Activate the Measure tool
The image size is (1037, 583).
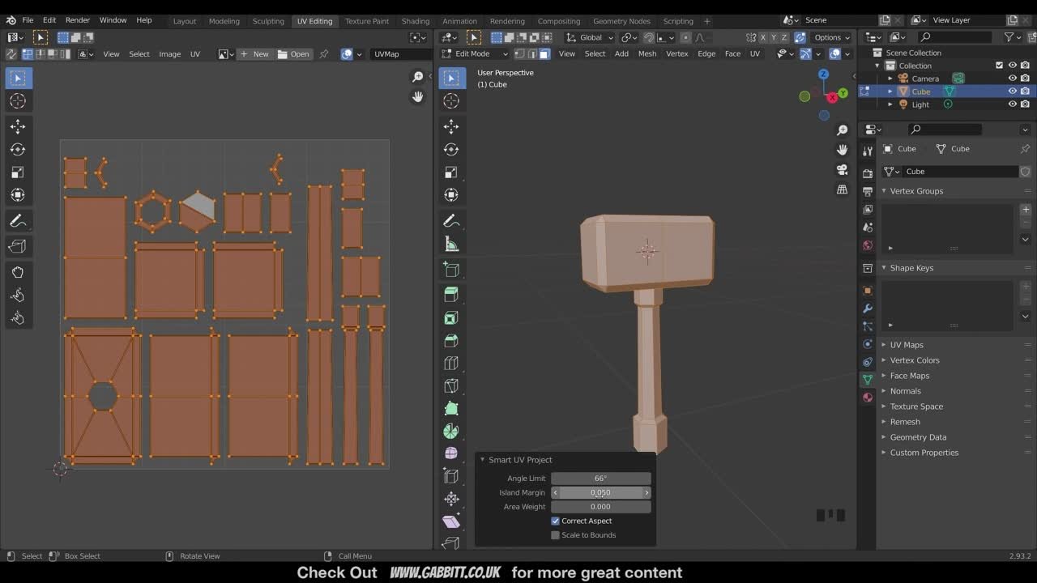point(451,243)
